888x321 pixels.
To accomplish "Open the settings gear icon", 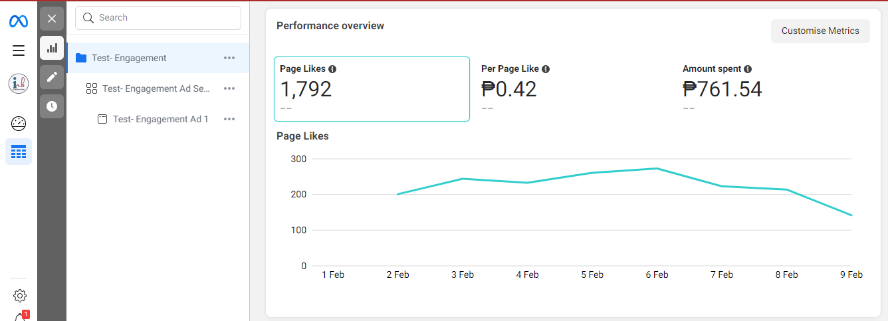I will coord(19,296).
